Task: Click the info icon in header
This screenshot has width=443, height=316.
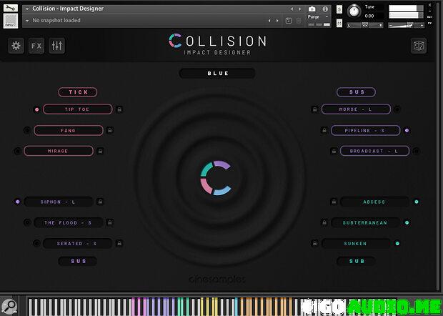Action: (325, 9)
